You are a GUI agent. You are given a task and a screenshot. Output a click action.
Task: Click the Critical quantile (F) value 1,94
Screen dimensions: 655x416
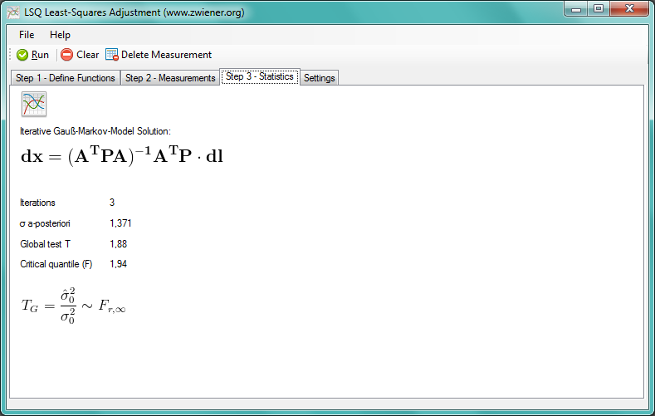click(x=118, y=264)
